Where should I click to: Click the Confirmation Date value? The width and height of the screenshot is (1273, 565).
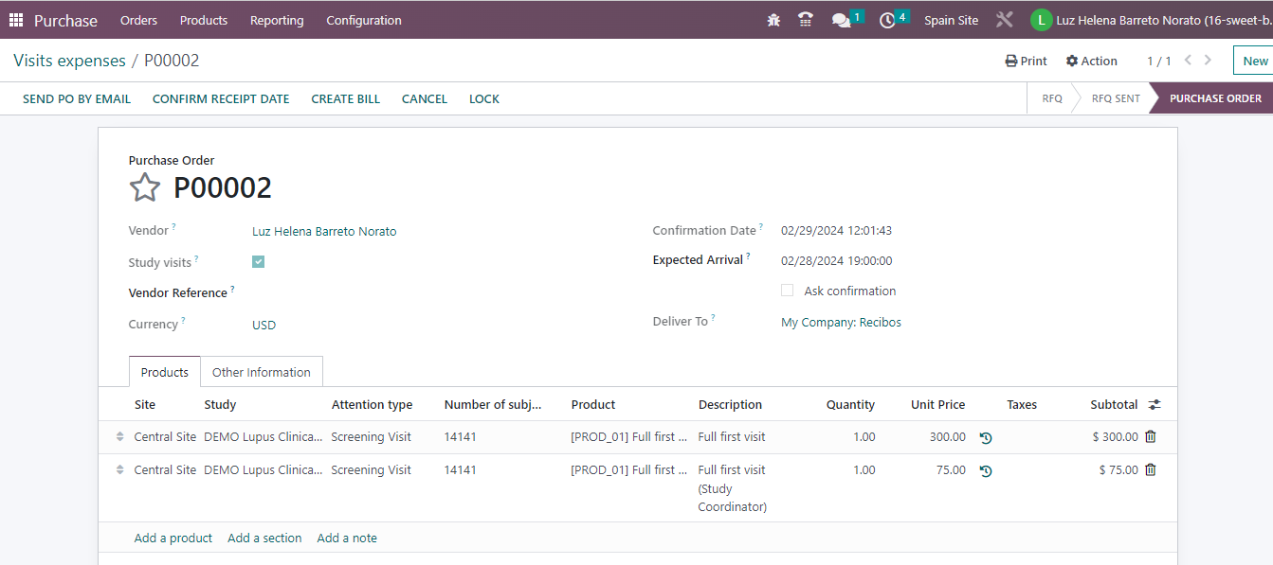click(836, 230)
